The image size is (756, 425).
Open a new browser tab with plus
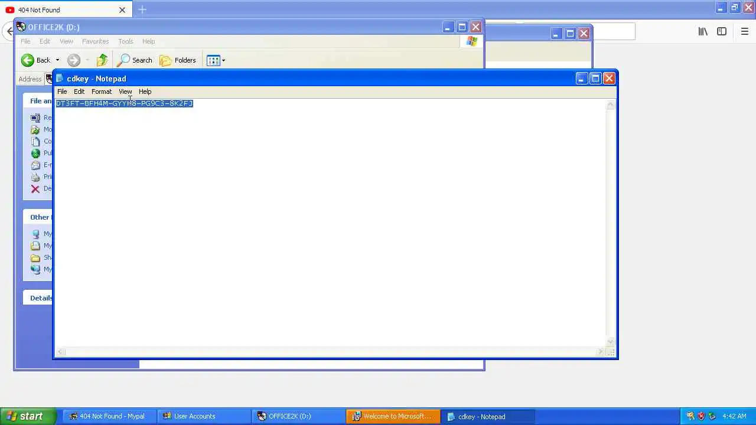pos(142,9)
